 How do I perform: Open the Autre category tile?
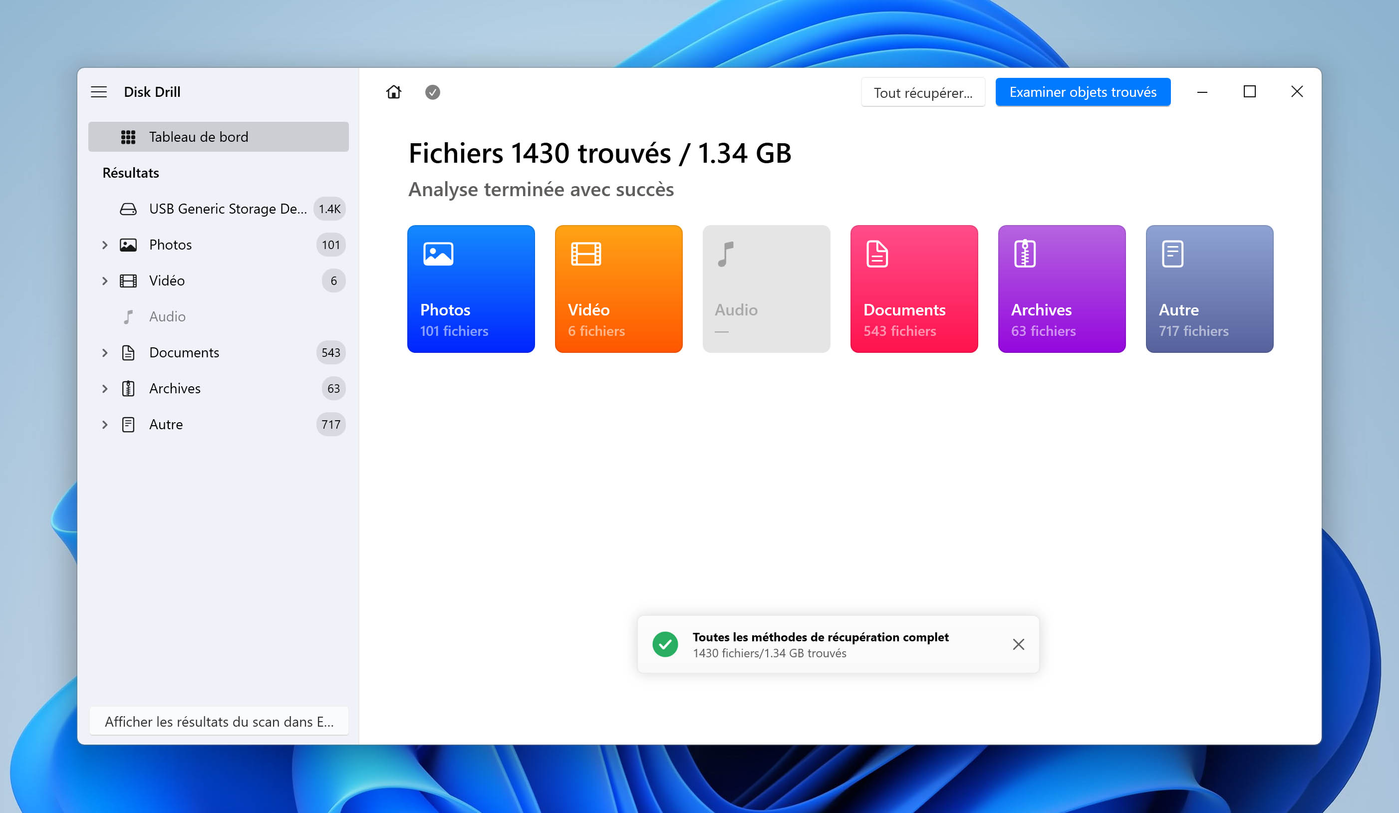click(x=1209, y=288)
